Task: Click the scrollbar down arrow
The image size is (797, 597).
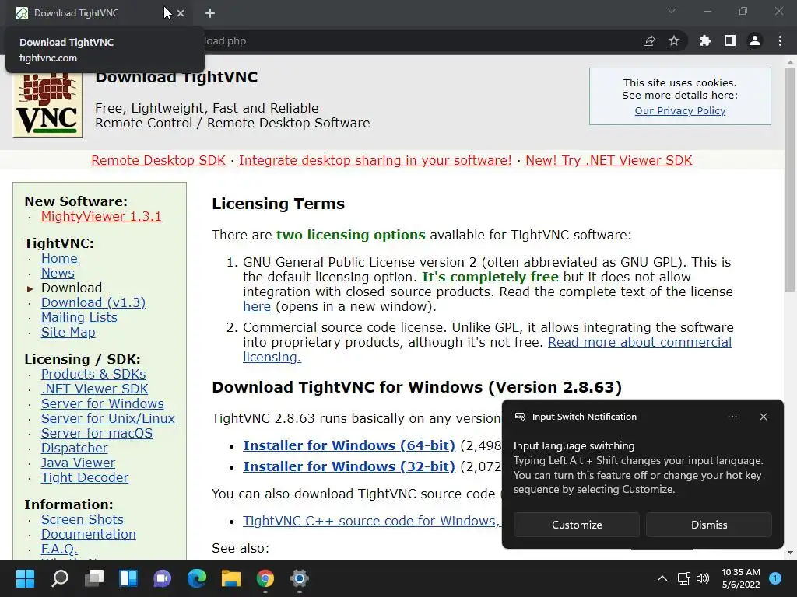Action: [x=790, y=553]
